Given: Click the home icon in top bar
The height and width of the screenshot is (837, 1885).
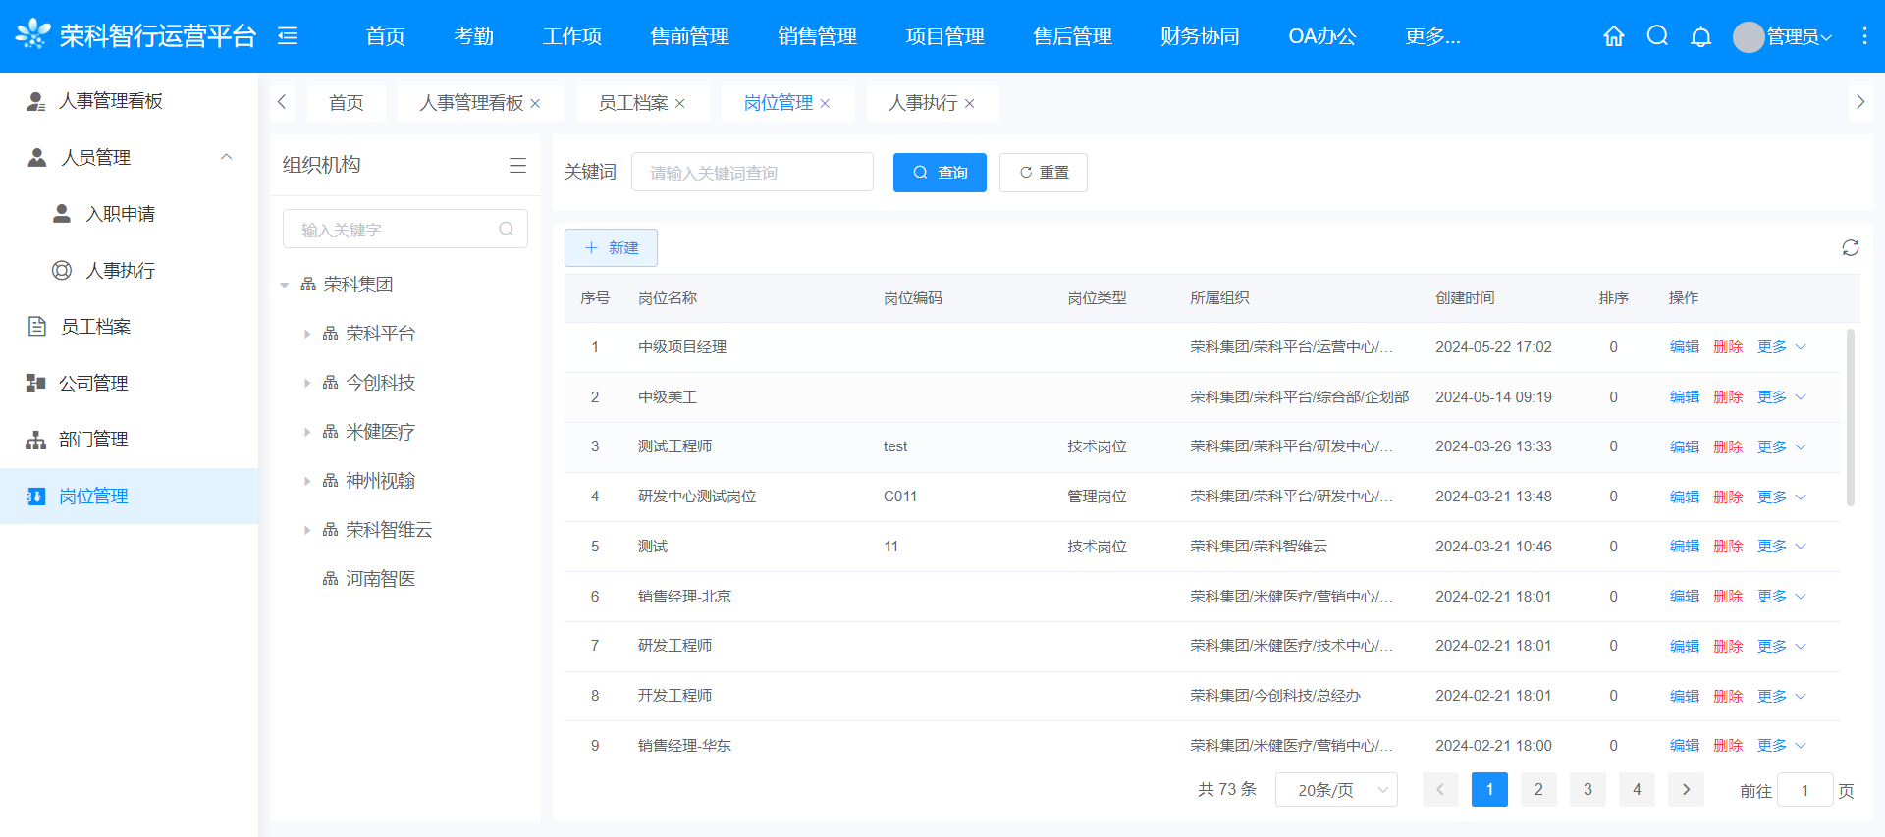Looking at the screenshot, I should [x=1613, y=36].
